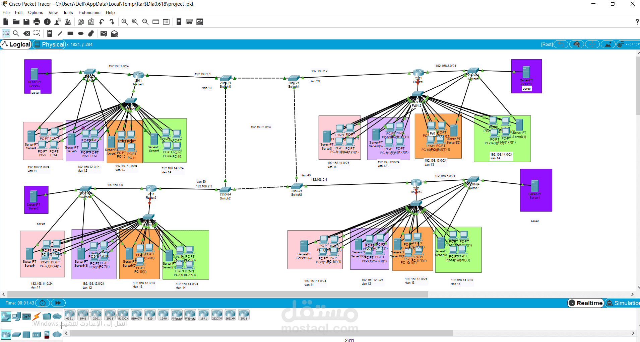Switch to Realtime mode
The image size is (640, 342).
[586, 303]
